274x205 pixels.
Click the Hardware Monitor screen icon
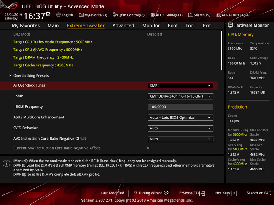coord(230,25)
